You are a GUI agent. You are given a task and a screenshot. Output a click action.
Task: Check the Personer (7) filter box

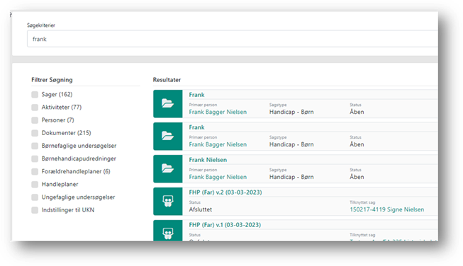pos(35,120)
